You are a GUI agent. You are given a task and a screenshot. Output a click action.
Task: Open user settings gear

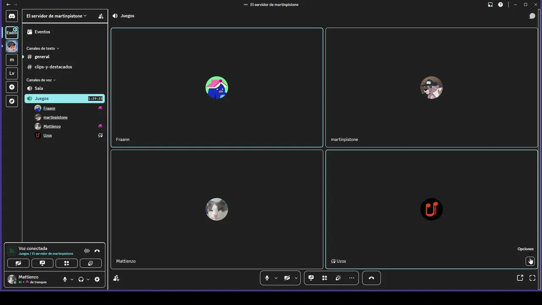pos(97,280)
